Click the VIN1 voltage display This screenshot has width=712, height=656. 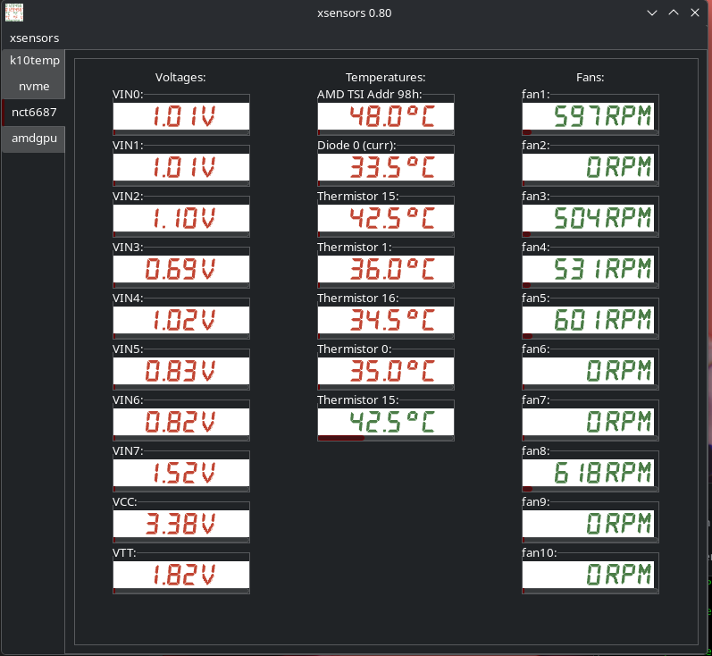[x=181, y=167]
